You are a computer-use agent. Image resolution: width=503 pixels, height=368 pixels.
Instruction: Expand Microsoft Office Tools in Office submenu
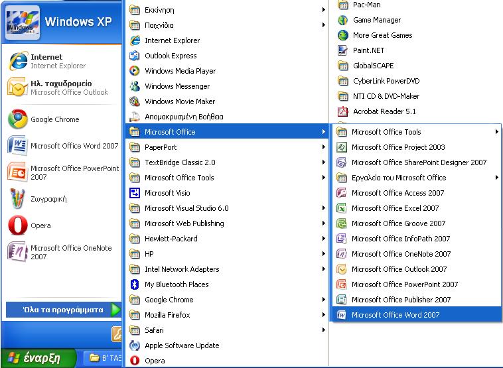(417, 132)
